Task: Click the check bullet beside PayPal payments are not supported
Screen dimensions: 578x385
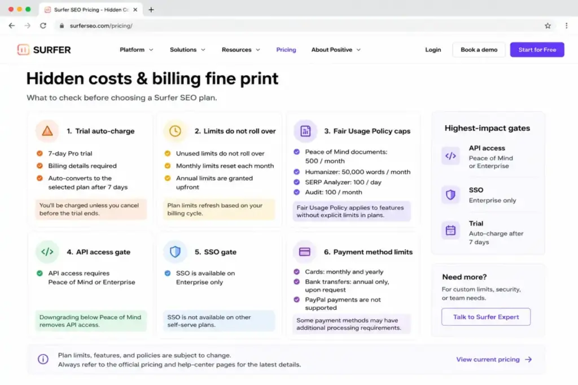Action: (296, 299)
